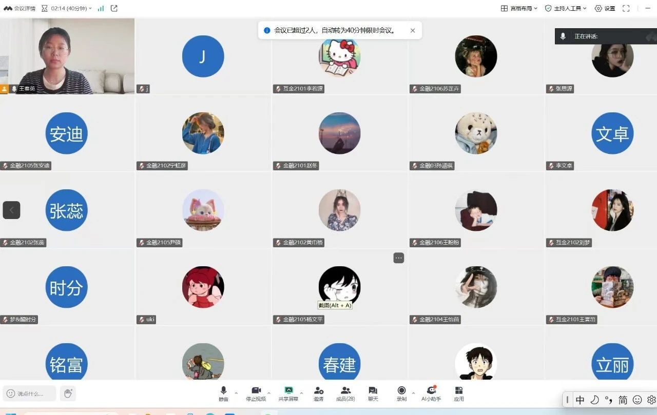
Task: Open the invite (邀请) panel
Action: pos(319,393)
